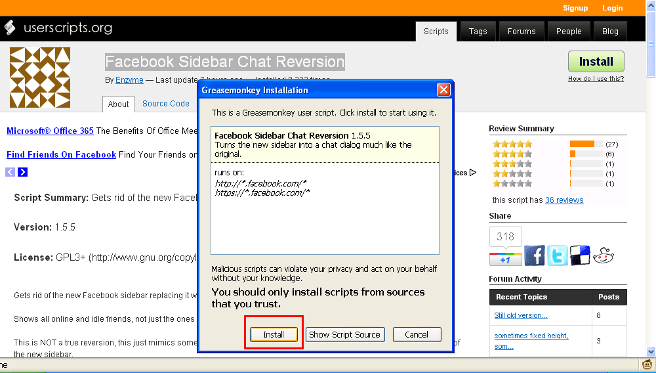
Task: Open How do I use this? link
Action: [596, 79]
